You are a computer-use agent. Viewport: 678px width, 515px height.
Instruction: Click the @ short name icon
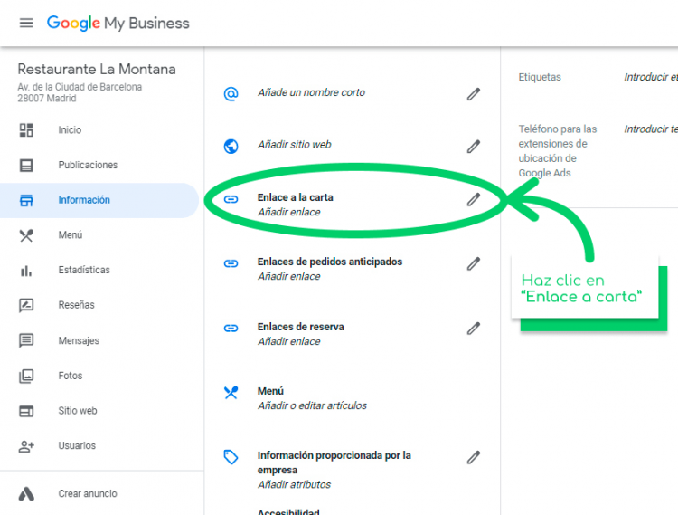(x=231, y=93)
